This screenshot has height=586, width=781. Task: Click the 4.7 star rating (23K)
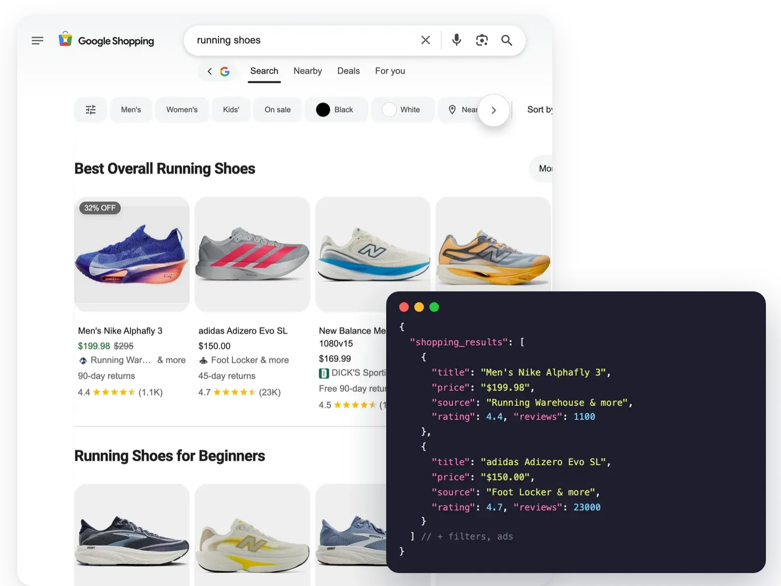click(x=239, y=392)
